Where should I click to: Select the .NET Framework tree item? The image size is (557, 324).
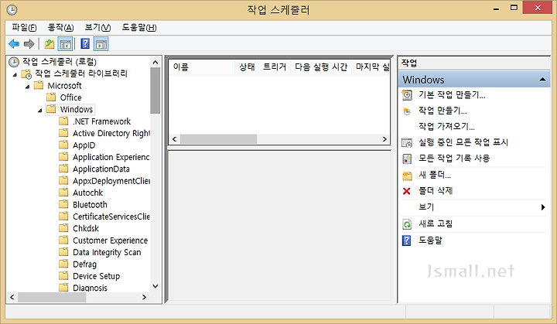101,121
